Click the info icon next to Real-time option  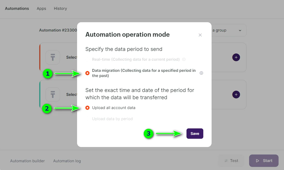pyautogui.click(x=184, y=59)
